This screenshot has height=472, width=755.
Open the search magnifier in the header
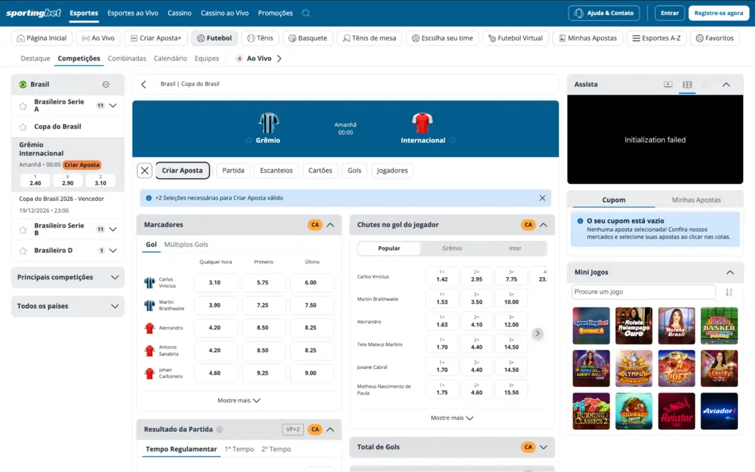pos(306,13)
